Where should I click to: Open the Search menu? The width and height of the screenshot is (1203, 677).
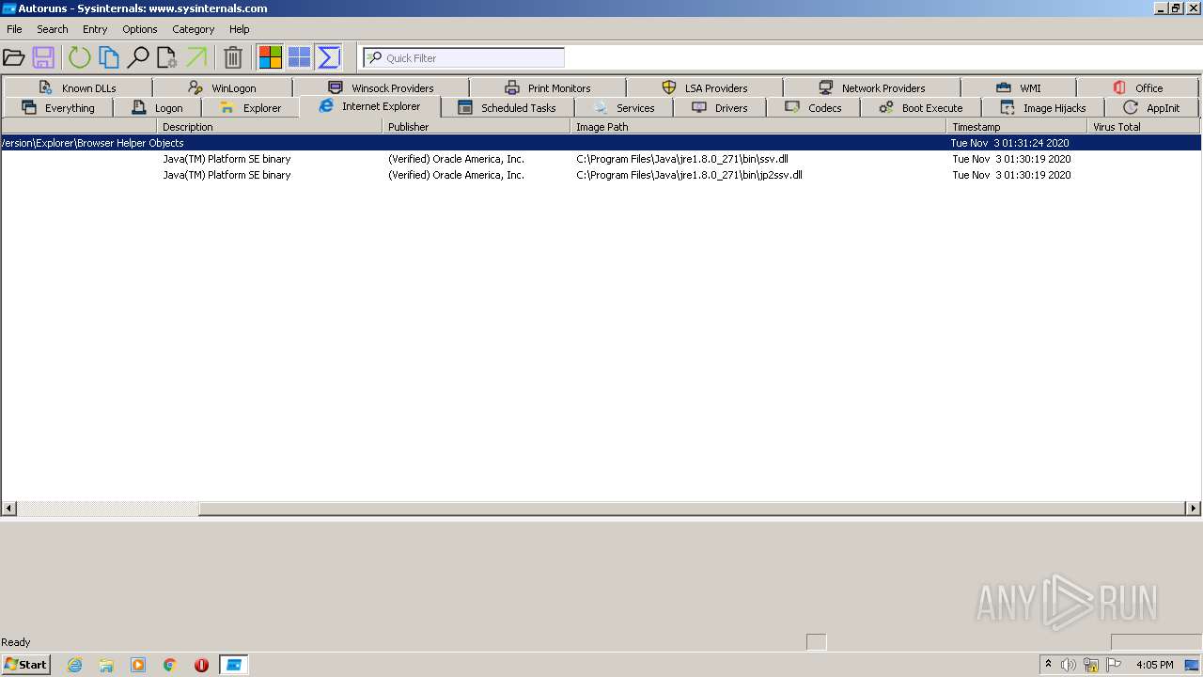[52, 29]
